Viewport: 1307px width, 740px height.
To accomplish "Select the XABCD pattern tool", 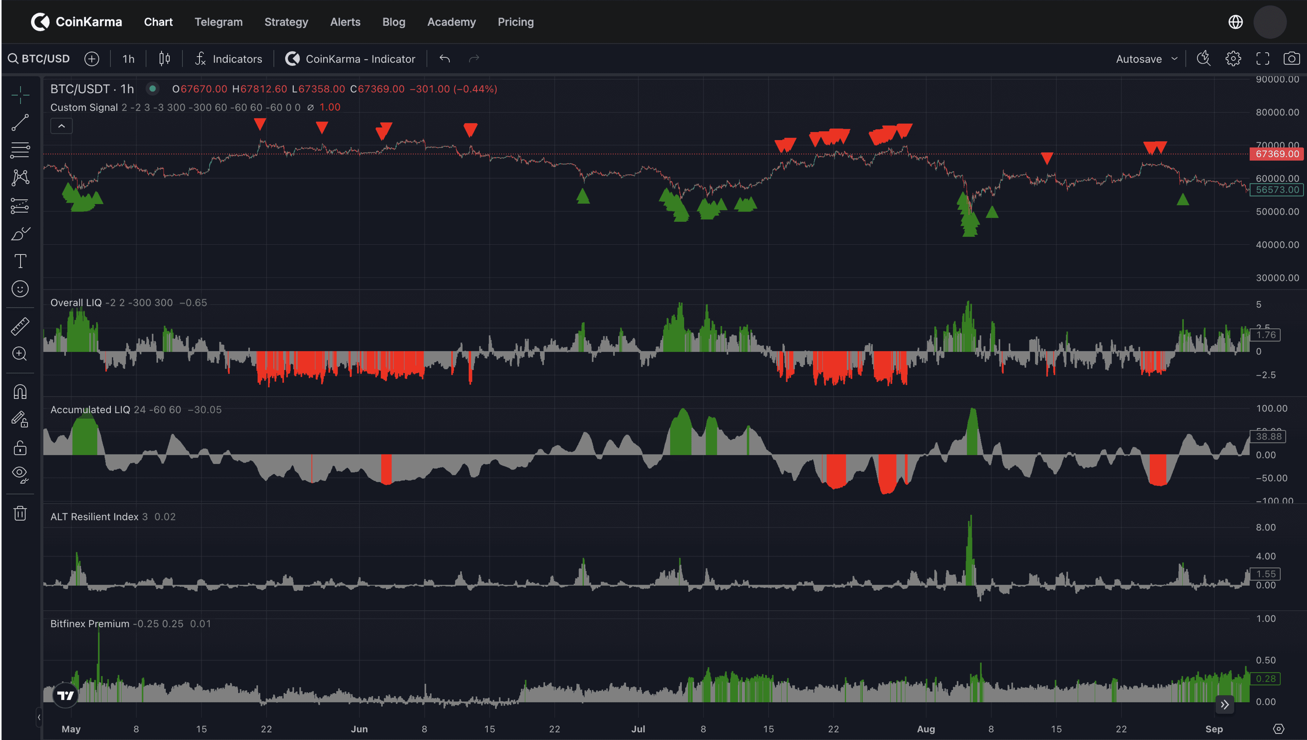I will (x=20, y=178).
